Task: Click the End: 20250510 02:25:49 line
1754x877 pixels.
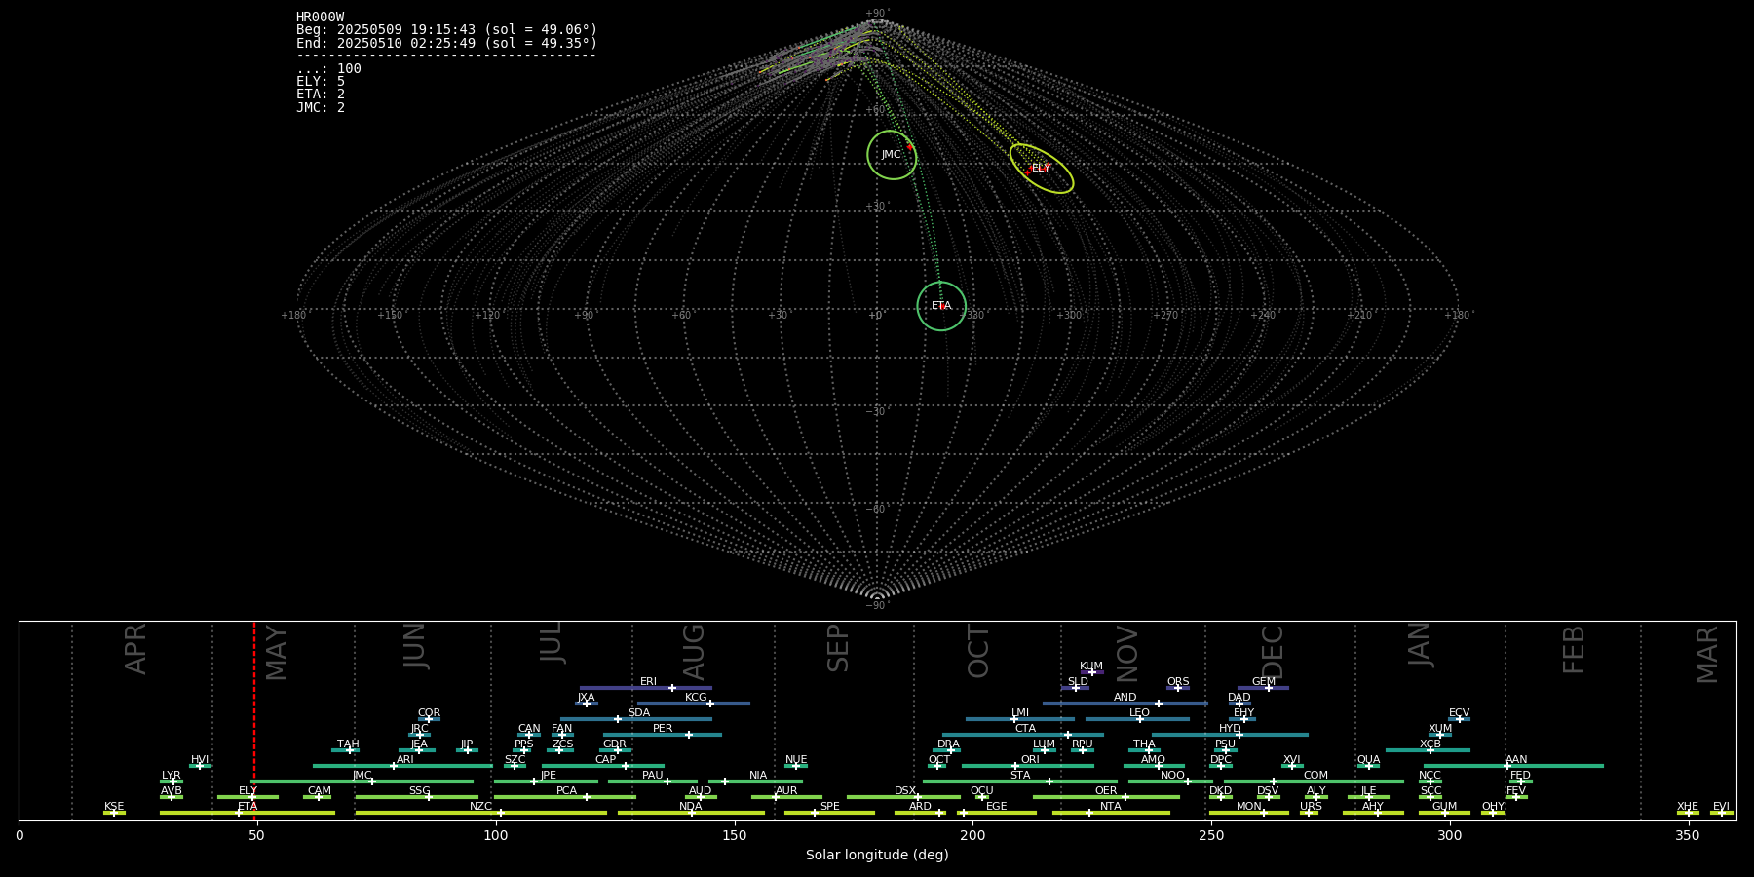Action: click(x=446, y=44)
